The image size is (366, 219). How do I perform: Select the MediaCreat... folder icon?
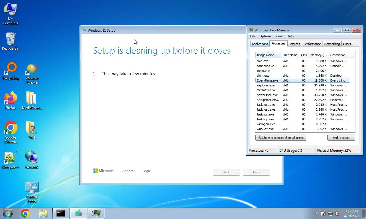(x=32, y=101)
